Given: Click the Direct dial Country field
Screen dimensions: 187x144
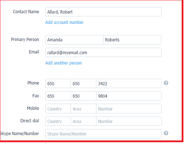Looking at the screenshot, I should 58,121.
